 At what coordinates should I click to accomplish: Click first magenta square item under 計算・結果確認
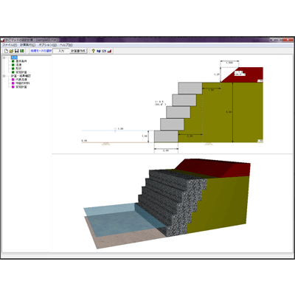tap(19, 80)
